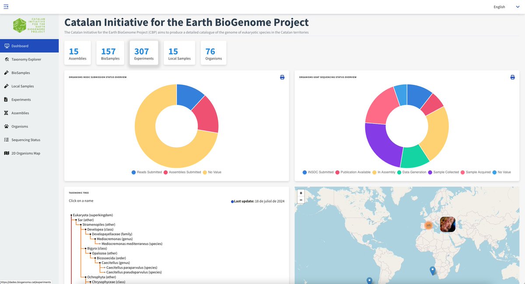
Task: Zoom out on the map
Action: click(x=301, y=200)
